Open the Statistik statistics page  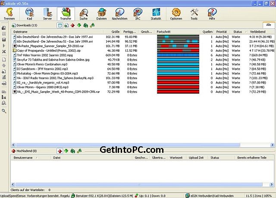156,14
